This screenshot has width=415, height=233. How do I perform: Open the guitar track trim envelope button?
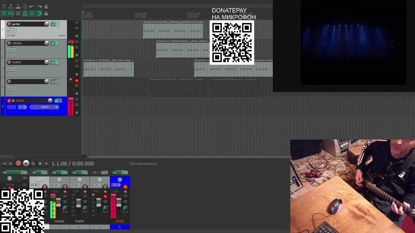[11, 30]
